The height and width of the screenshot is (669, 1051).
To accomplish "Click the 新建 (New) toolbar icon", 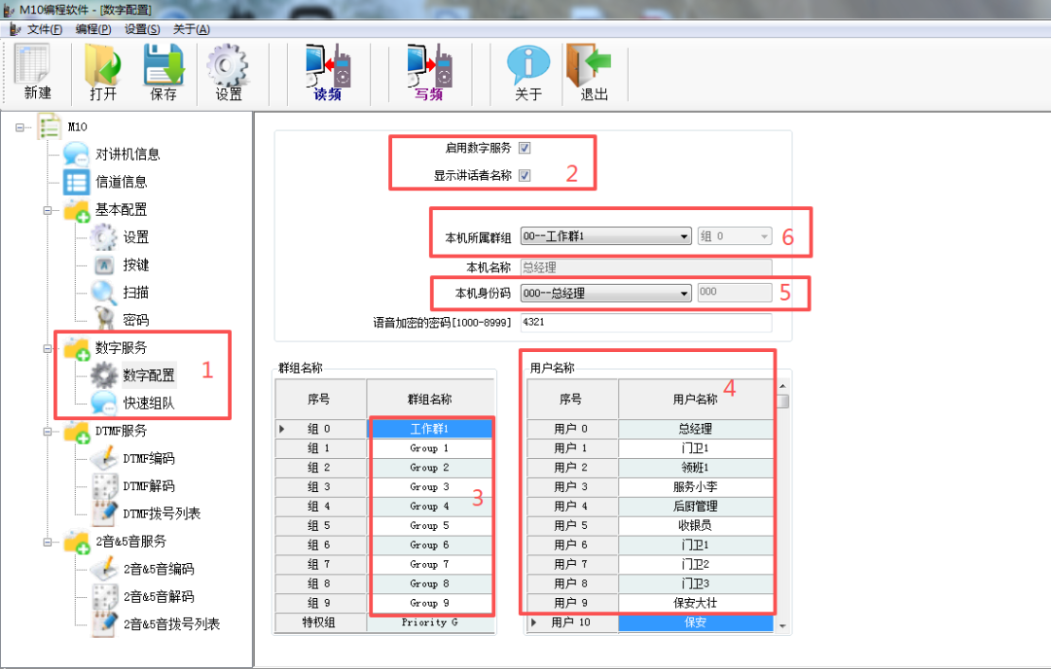I will tap(32, 65).
